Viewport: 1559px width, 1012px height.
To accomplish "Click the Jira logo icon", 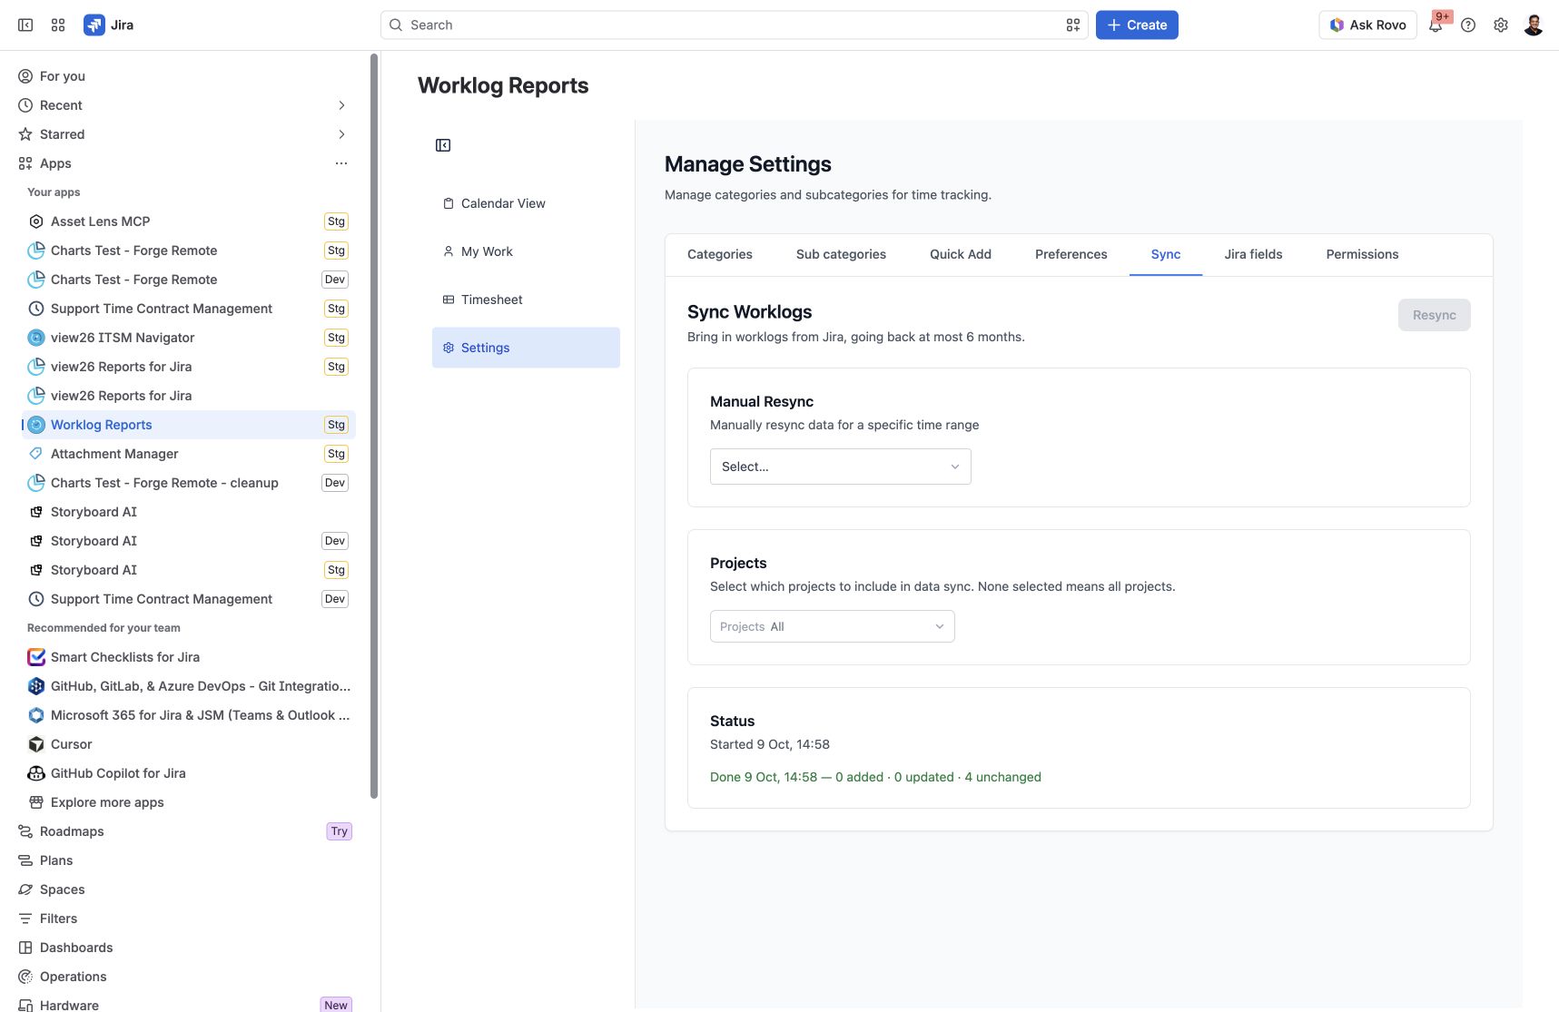I will click(x=94, y=25).
